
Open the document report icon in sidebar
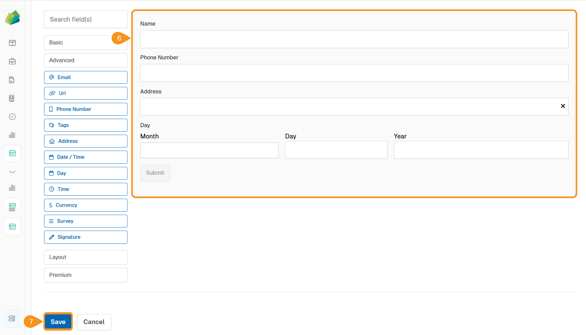pos(12,80)
